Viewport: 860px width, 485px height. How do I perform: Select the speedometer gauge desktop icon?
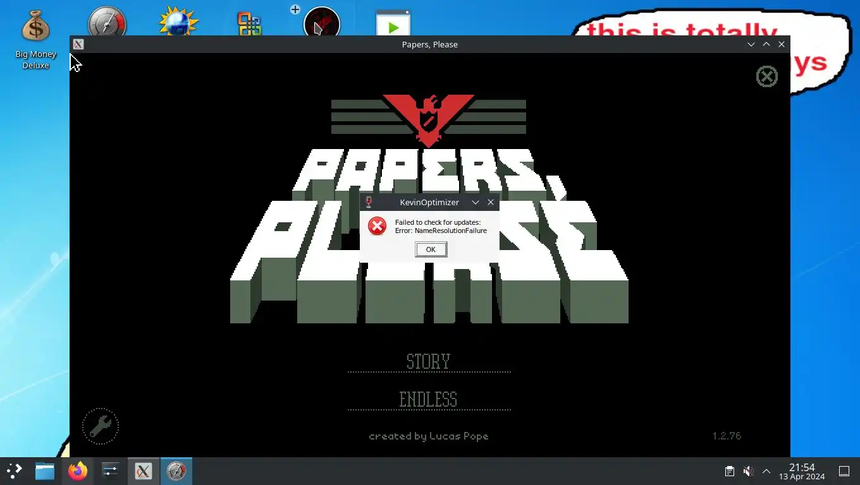coord(107,23)
